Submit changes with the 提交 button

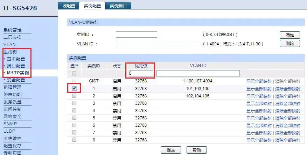pyautogui.click(x=170, y=150)
